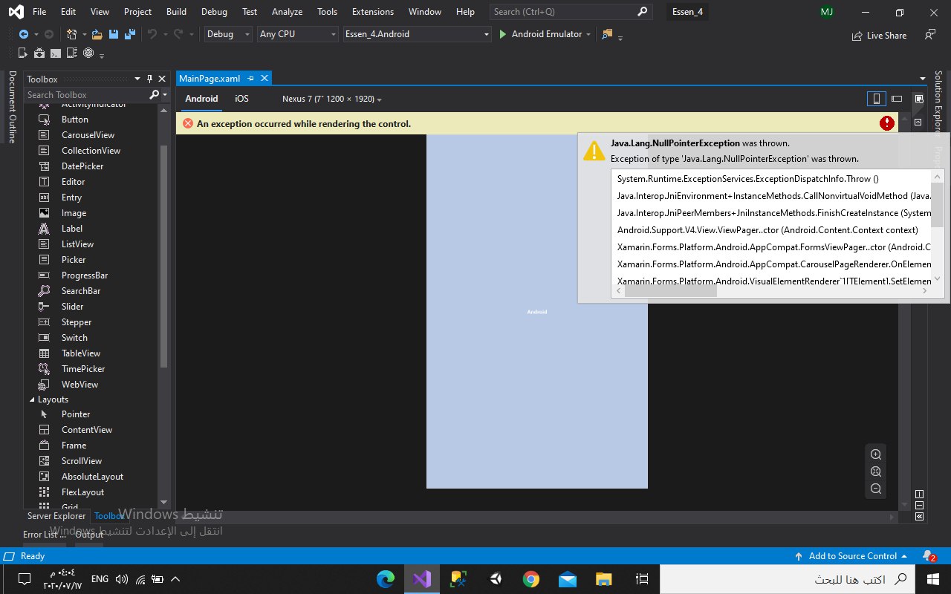Open the Debug configuration dropdown
The width and height of the screenshot is (951, 594).
click(228, 34)
